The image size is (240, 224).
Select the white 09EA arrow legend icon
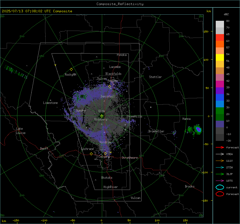(x=220, y=154)
